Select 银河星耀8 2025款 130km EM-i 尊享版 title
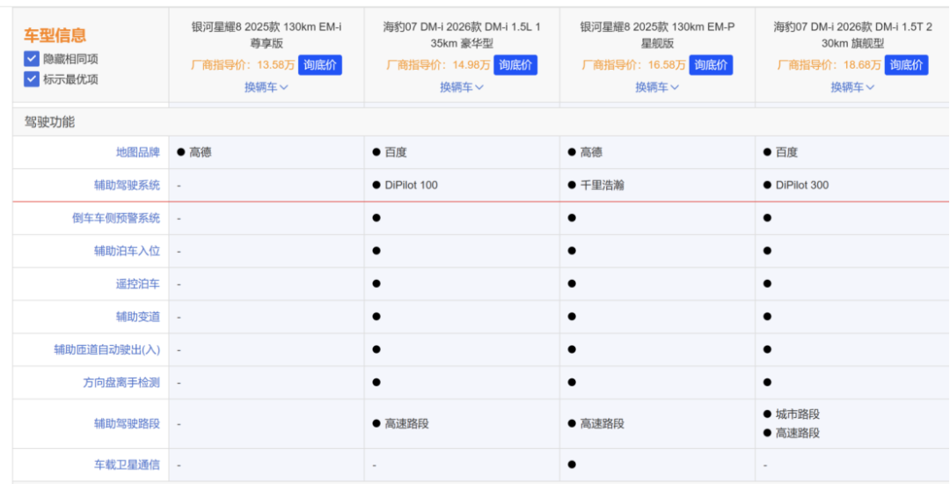 [267, 35]
